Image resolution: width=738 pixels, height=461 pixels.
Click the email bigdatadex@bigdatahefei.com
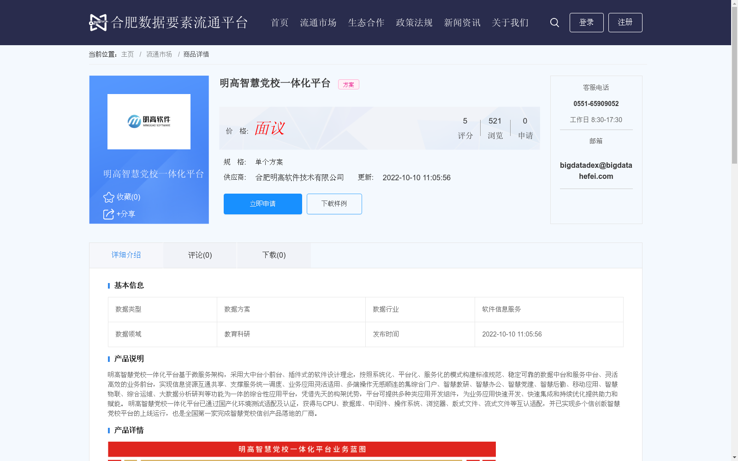coord(596,171)
